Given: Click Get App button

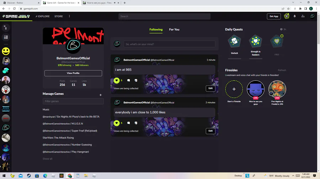Looking at the screenshot, I should (274, 16).
